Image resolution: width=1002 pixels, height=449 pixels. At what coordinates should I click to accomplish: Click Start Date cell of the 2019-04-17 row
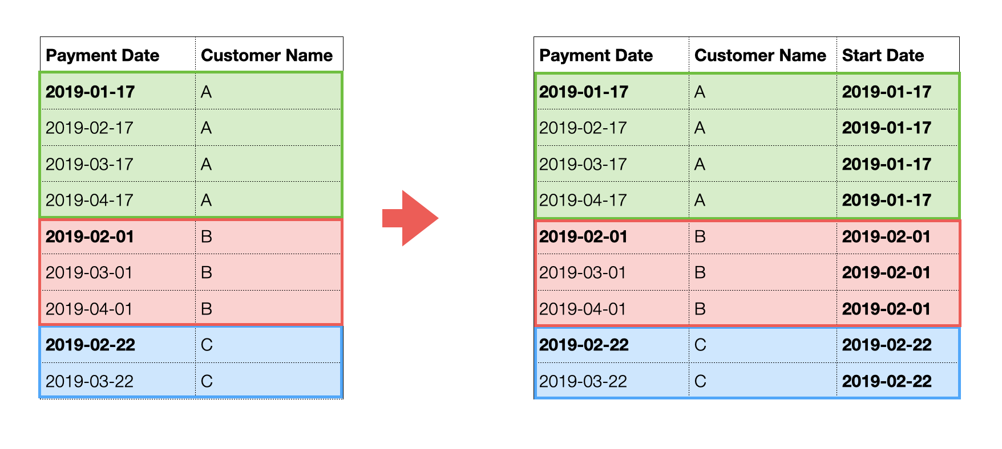coord(887,200)
